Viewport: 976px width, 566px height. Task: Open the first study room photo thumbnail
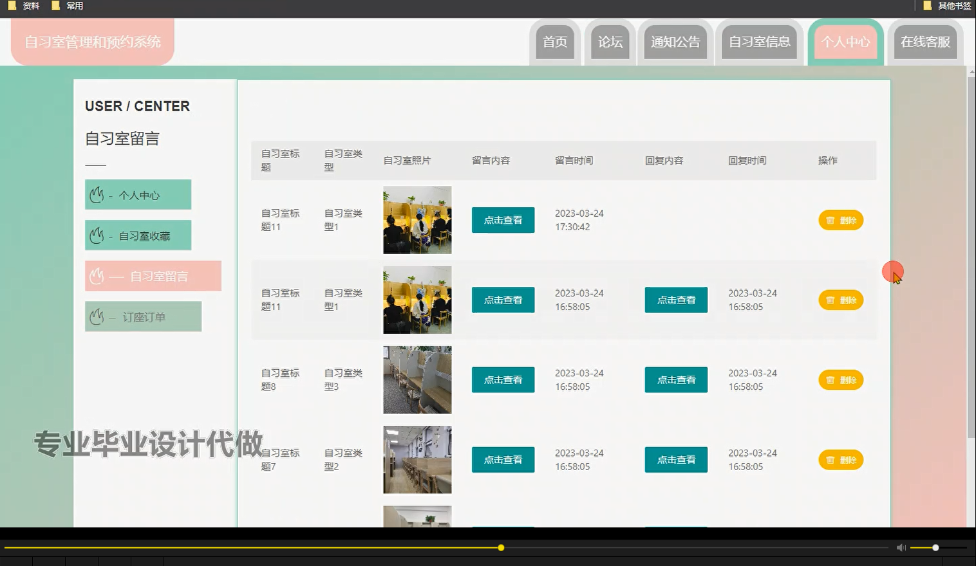point(417,220)
